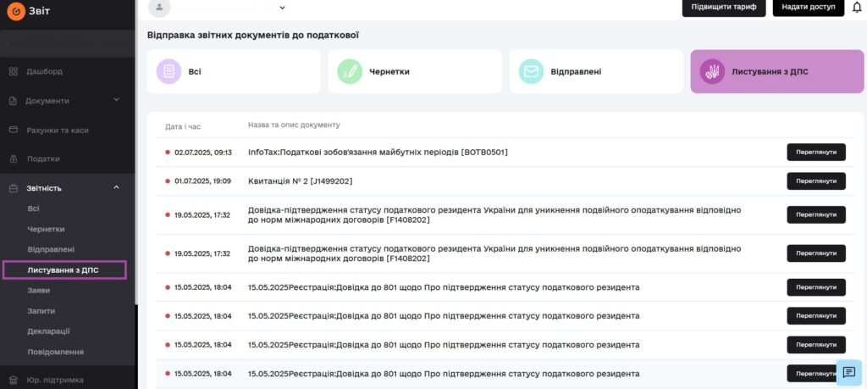View the InfoTax BOTB0501 document
867x389 pixels.
click(816, 153)
